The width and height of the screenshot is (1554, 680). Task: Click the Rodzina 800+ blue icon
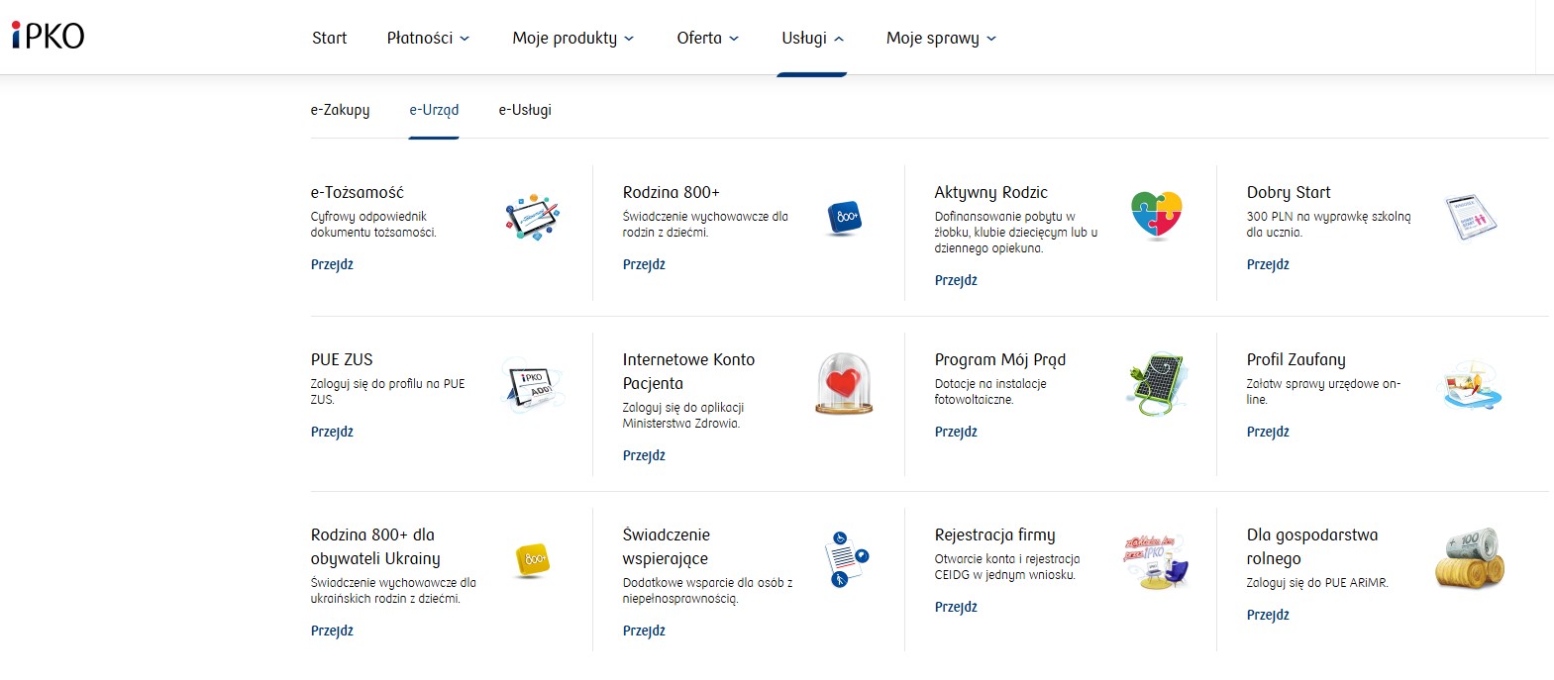(845, 217)
